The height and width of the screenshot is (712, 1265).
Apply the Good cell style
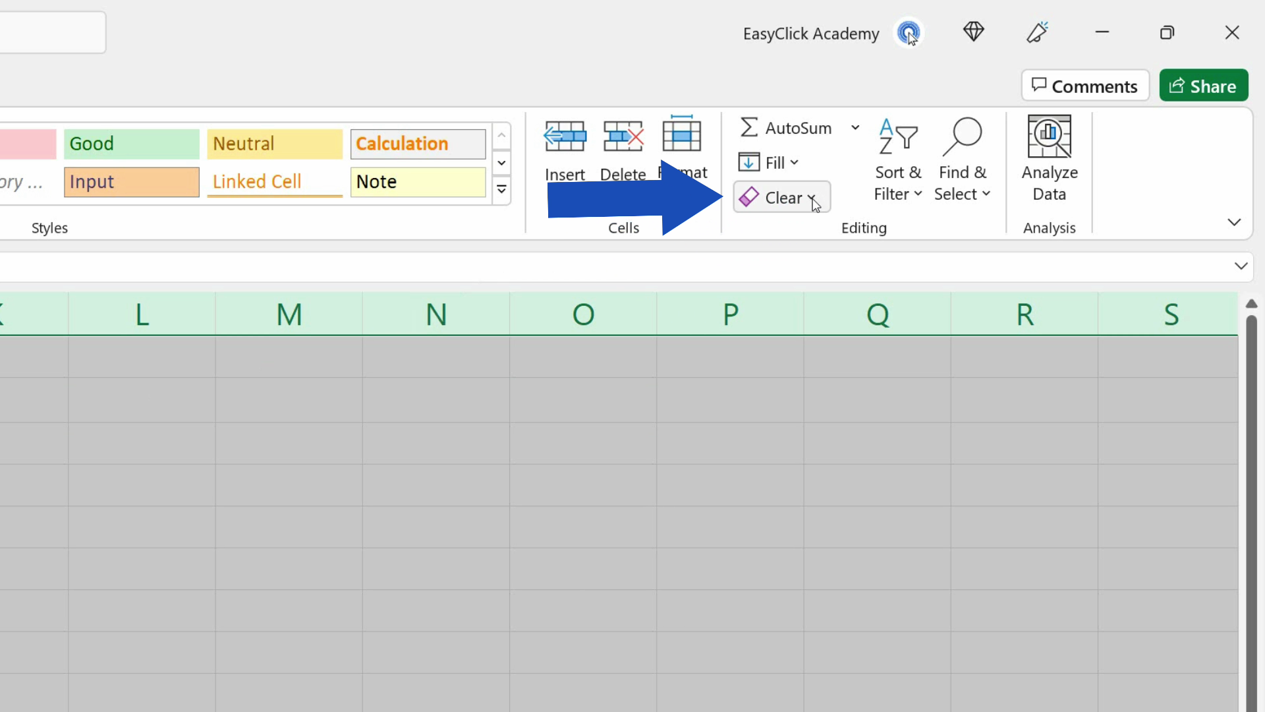point(131,144)
